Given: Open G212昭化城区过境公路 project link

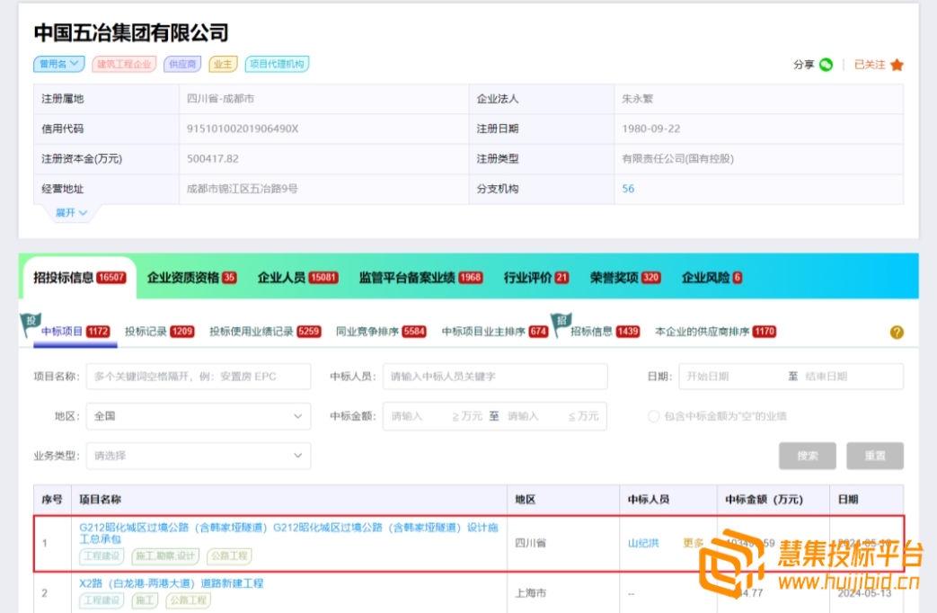Looking at the screenshot, I should coord(288,533).
